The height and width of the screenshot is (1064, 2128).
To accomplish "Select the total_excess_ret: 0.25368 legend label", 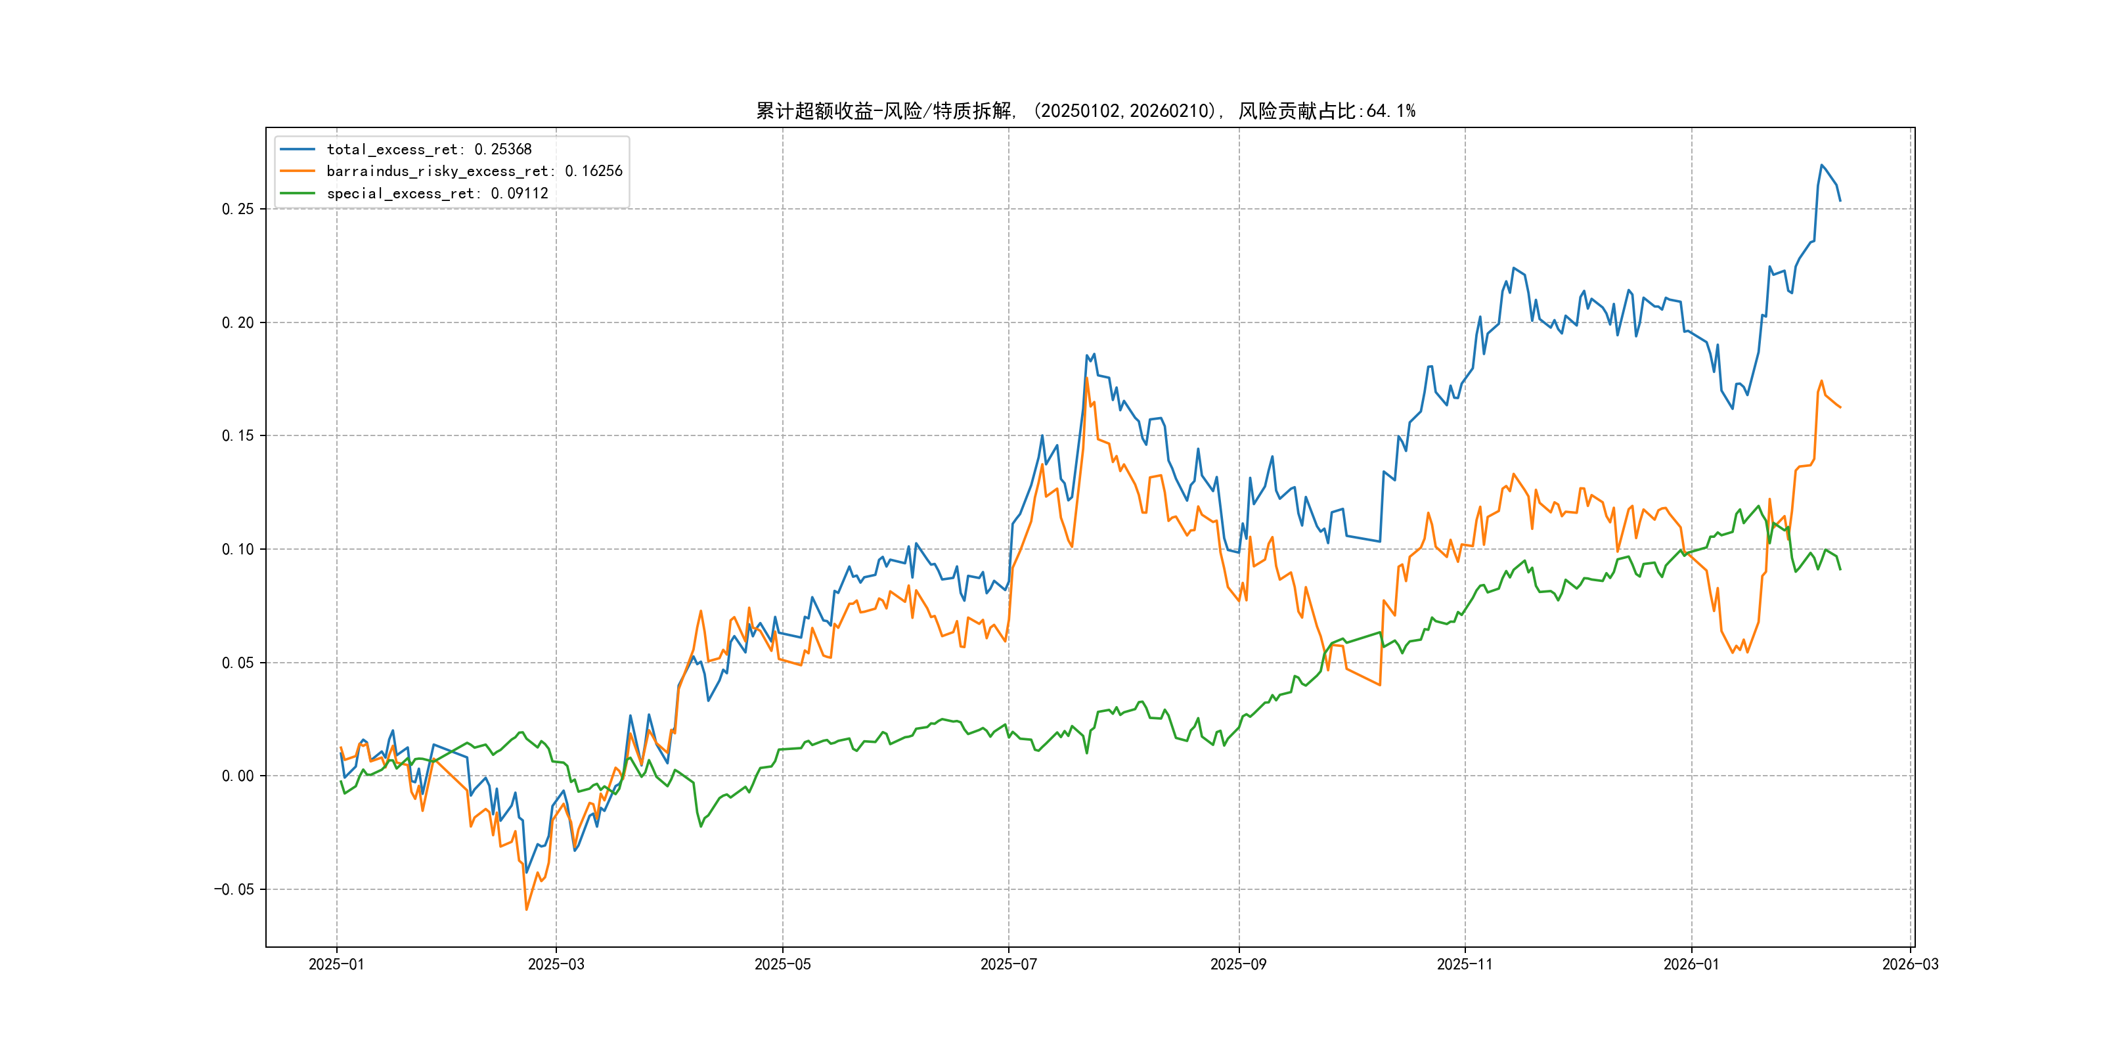I will pyautogui.click(x=429, y=150).
